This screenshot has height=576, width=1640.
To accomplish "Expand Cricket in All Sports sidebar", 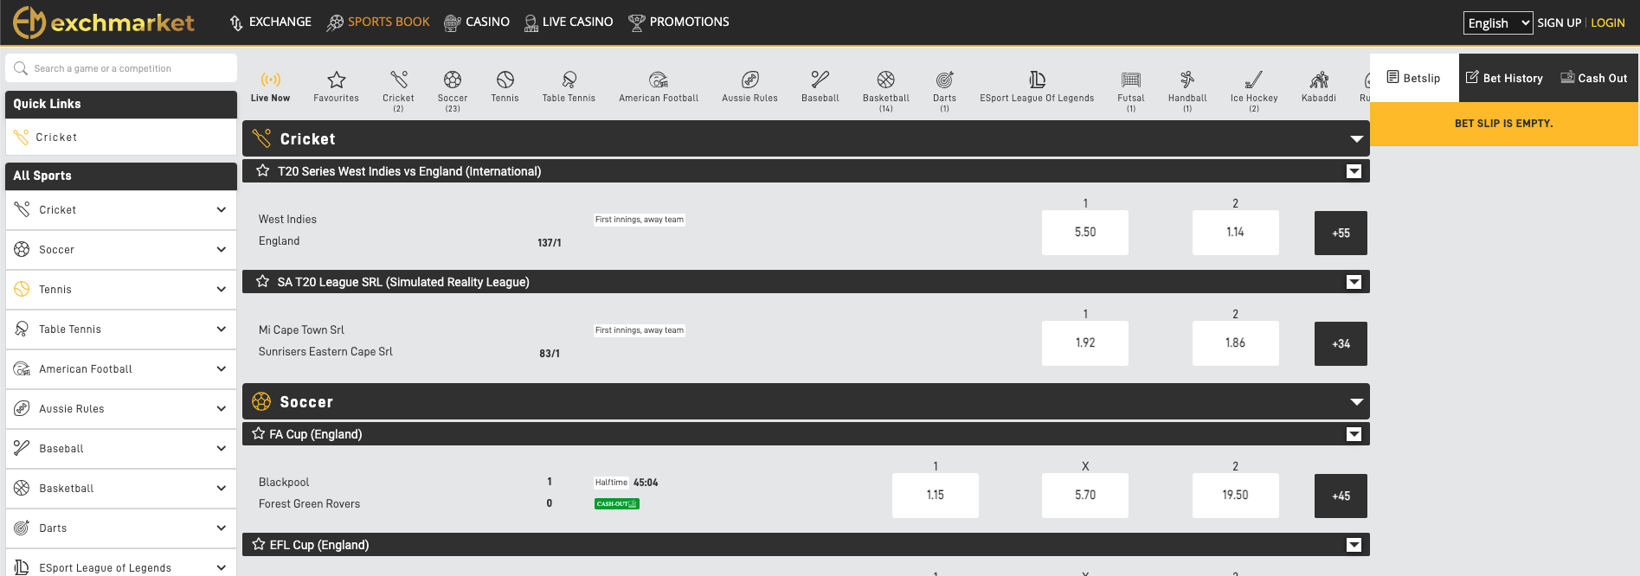I will (222, 209).
